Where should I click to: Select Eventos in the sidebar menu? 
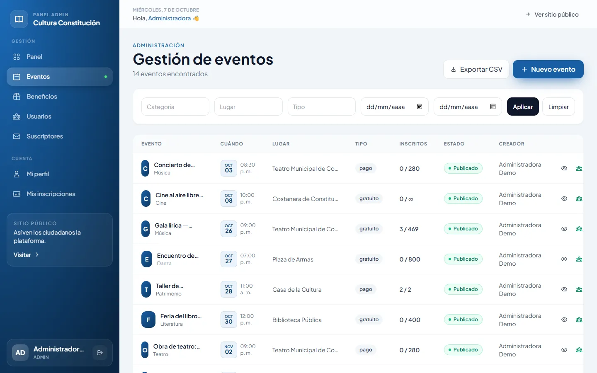click(60, 77)
